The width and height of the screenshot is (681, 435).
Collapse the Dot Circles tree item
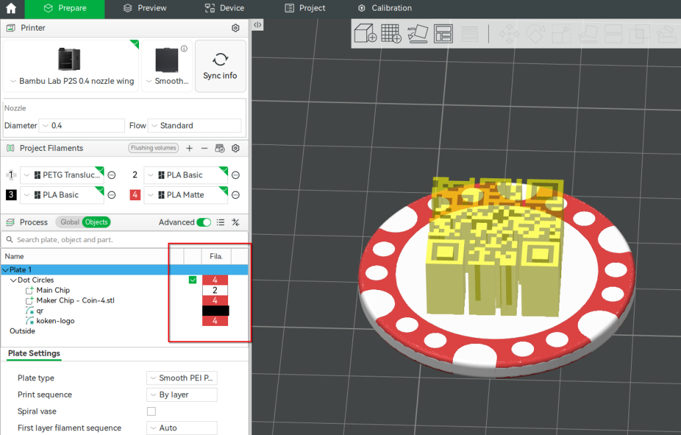click(x=13, y=280)
